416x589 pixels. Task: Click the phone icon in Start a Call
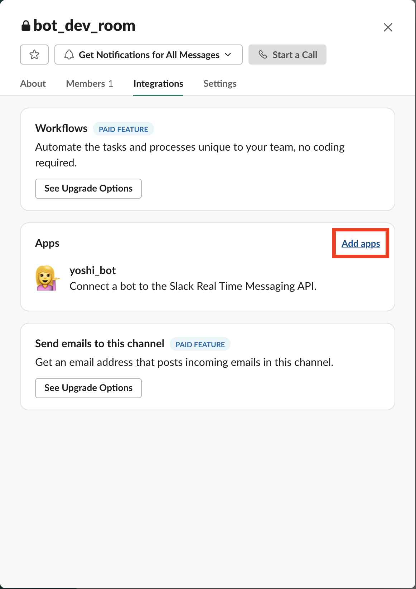263,55
